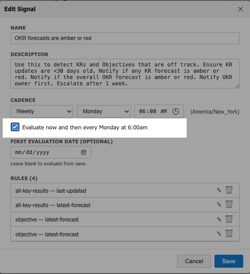Save the signal changes

[x=229, y=261]
